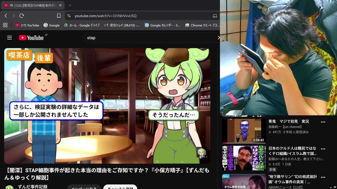
Task: Open 日本のクルド人は難民ではなく video title
Action: pyautogui.click(x=292, y=151)
